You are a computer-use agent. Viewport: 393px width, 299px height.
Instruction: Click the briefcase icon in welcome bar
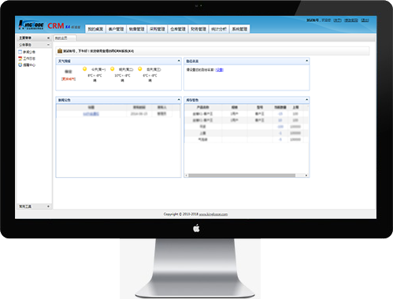(x=60, y=51)
